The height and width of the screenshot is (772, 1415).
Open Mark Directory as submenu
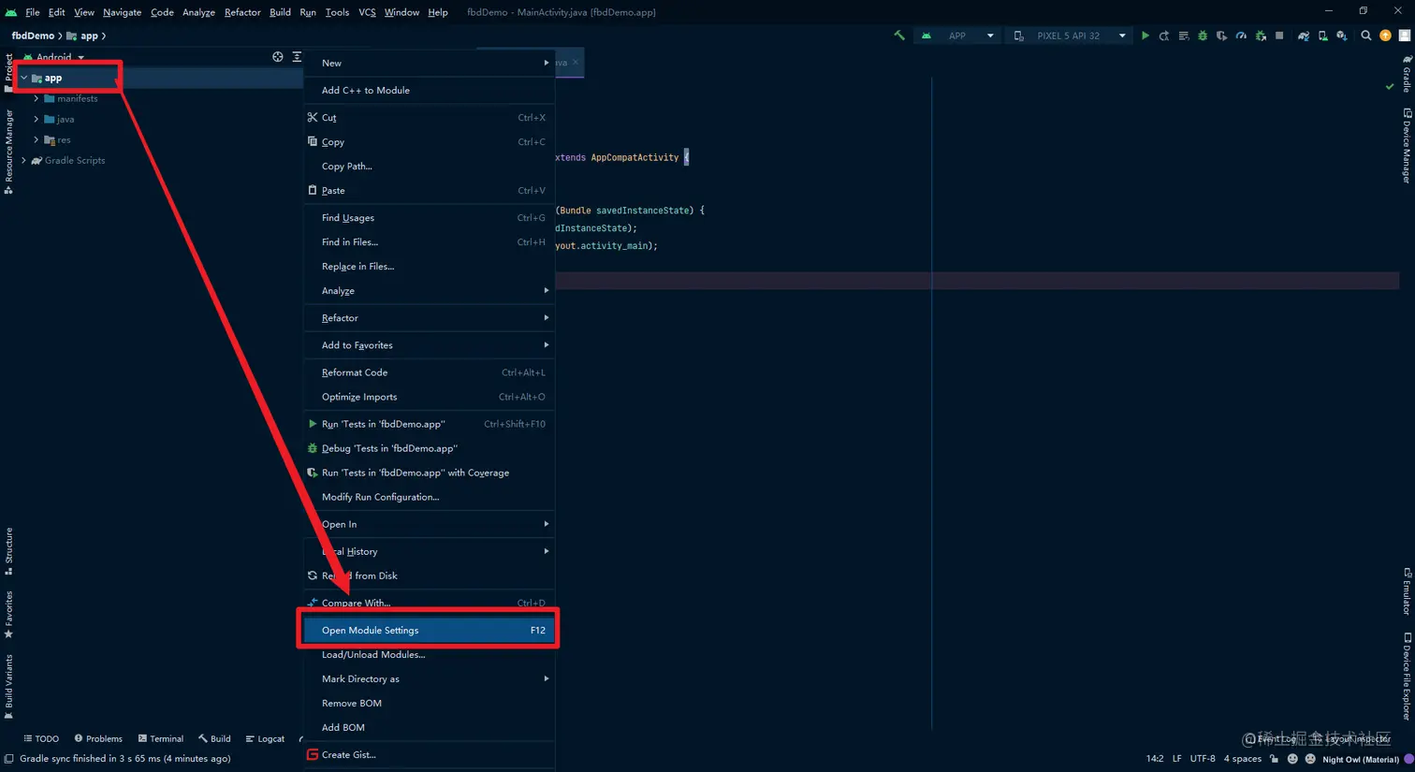click(430, 678)
